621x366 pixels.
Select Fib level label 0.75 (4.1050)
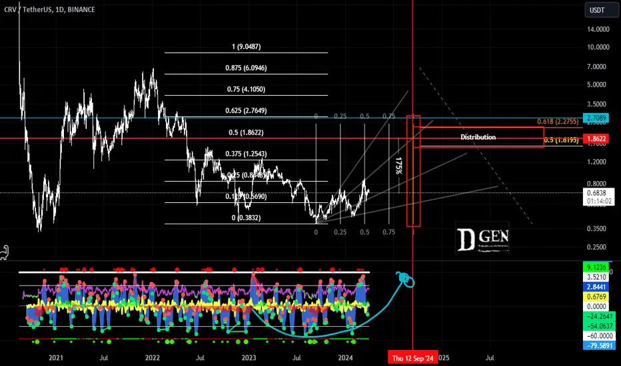tap(247, 89)
